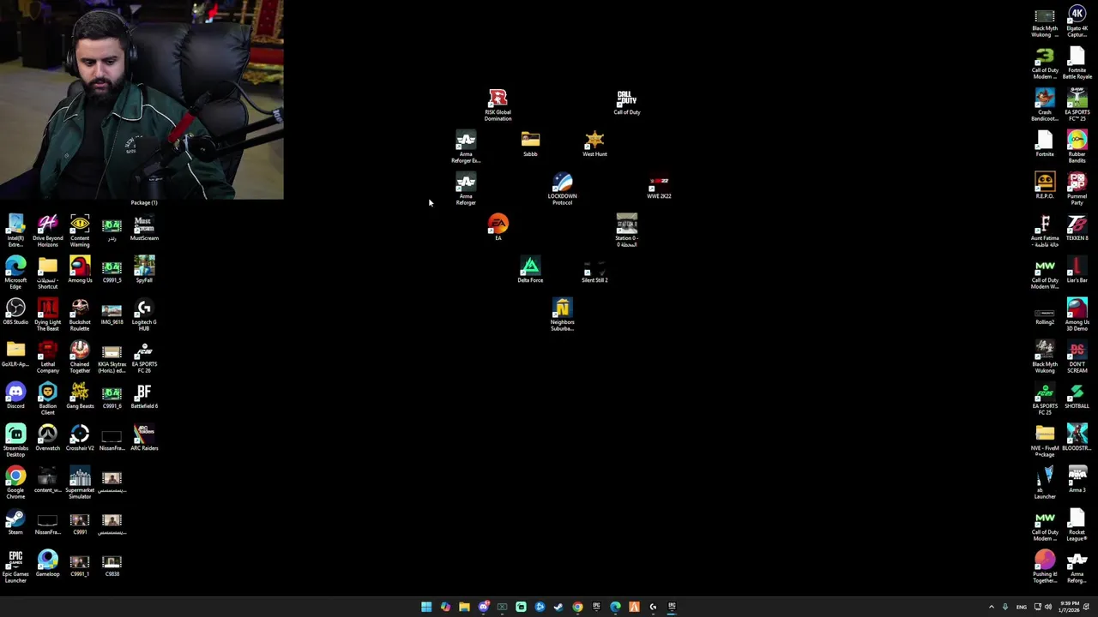The height and width of the screenshot is (617, 1098).
Task: Open the SpyFall desktop shortcut
Action: tap(144, 270)
